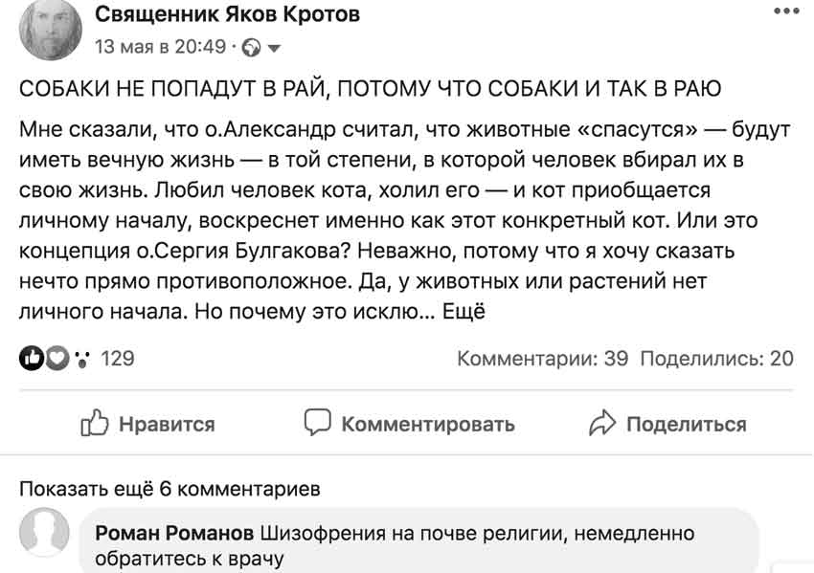This screenshot has width=814, height=573.
Task: Click the speech bubble icon beside Комментировать
Action: 317,422
